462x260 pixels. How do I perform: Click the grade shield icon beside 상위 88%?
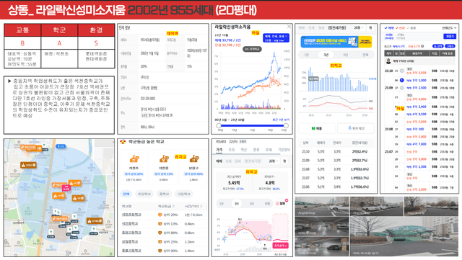pos(160,233)
